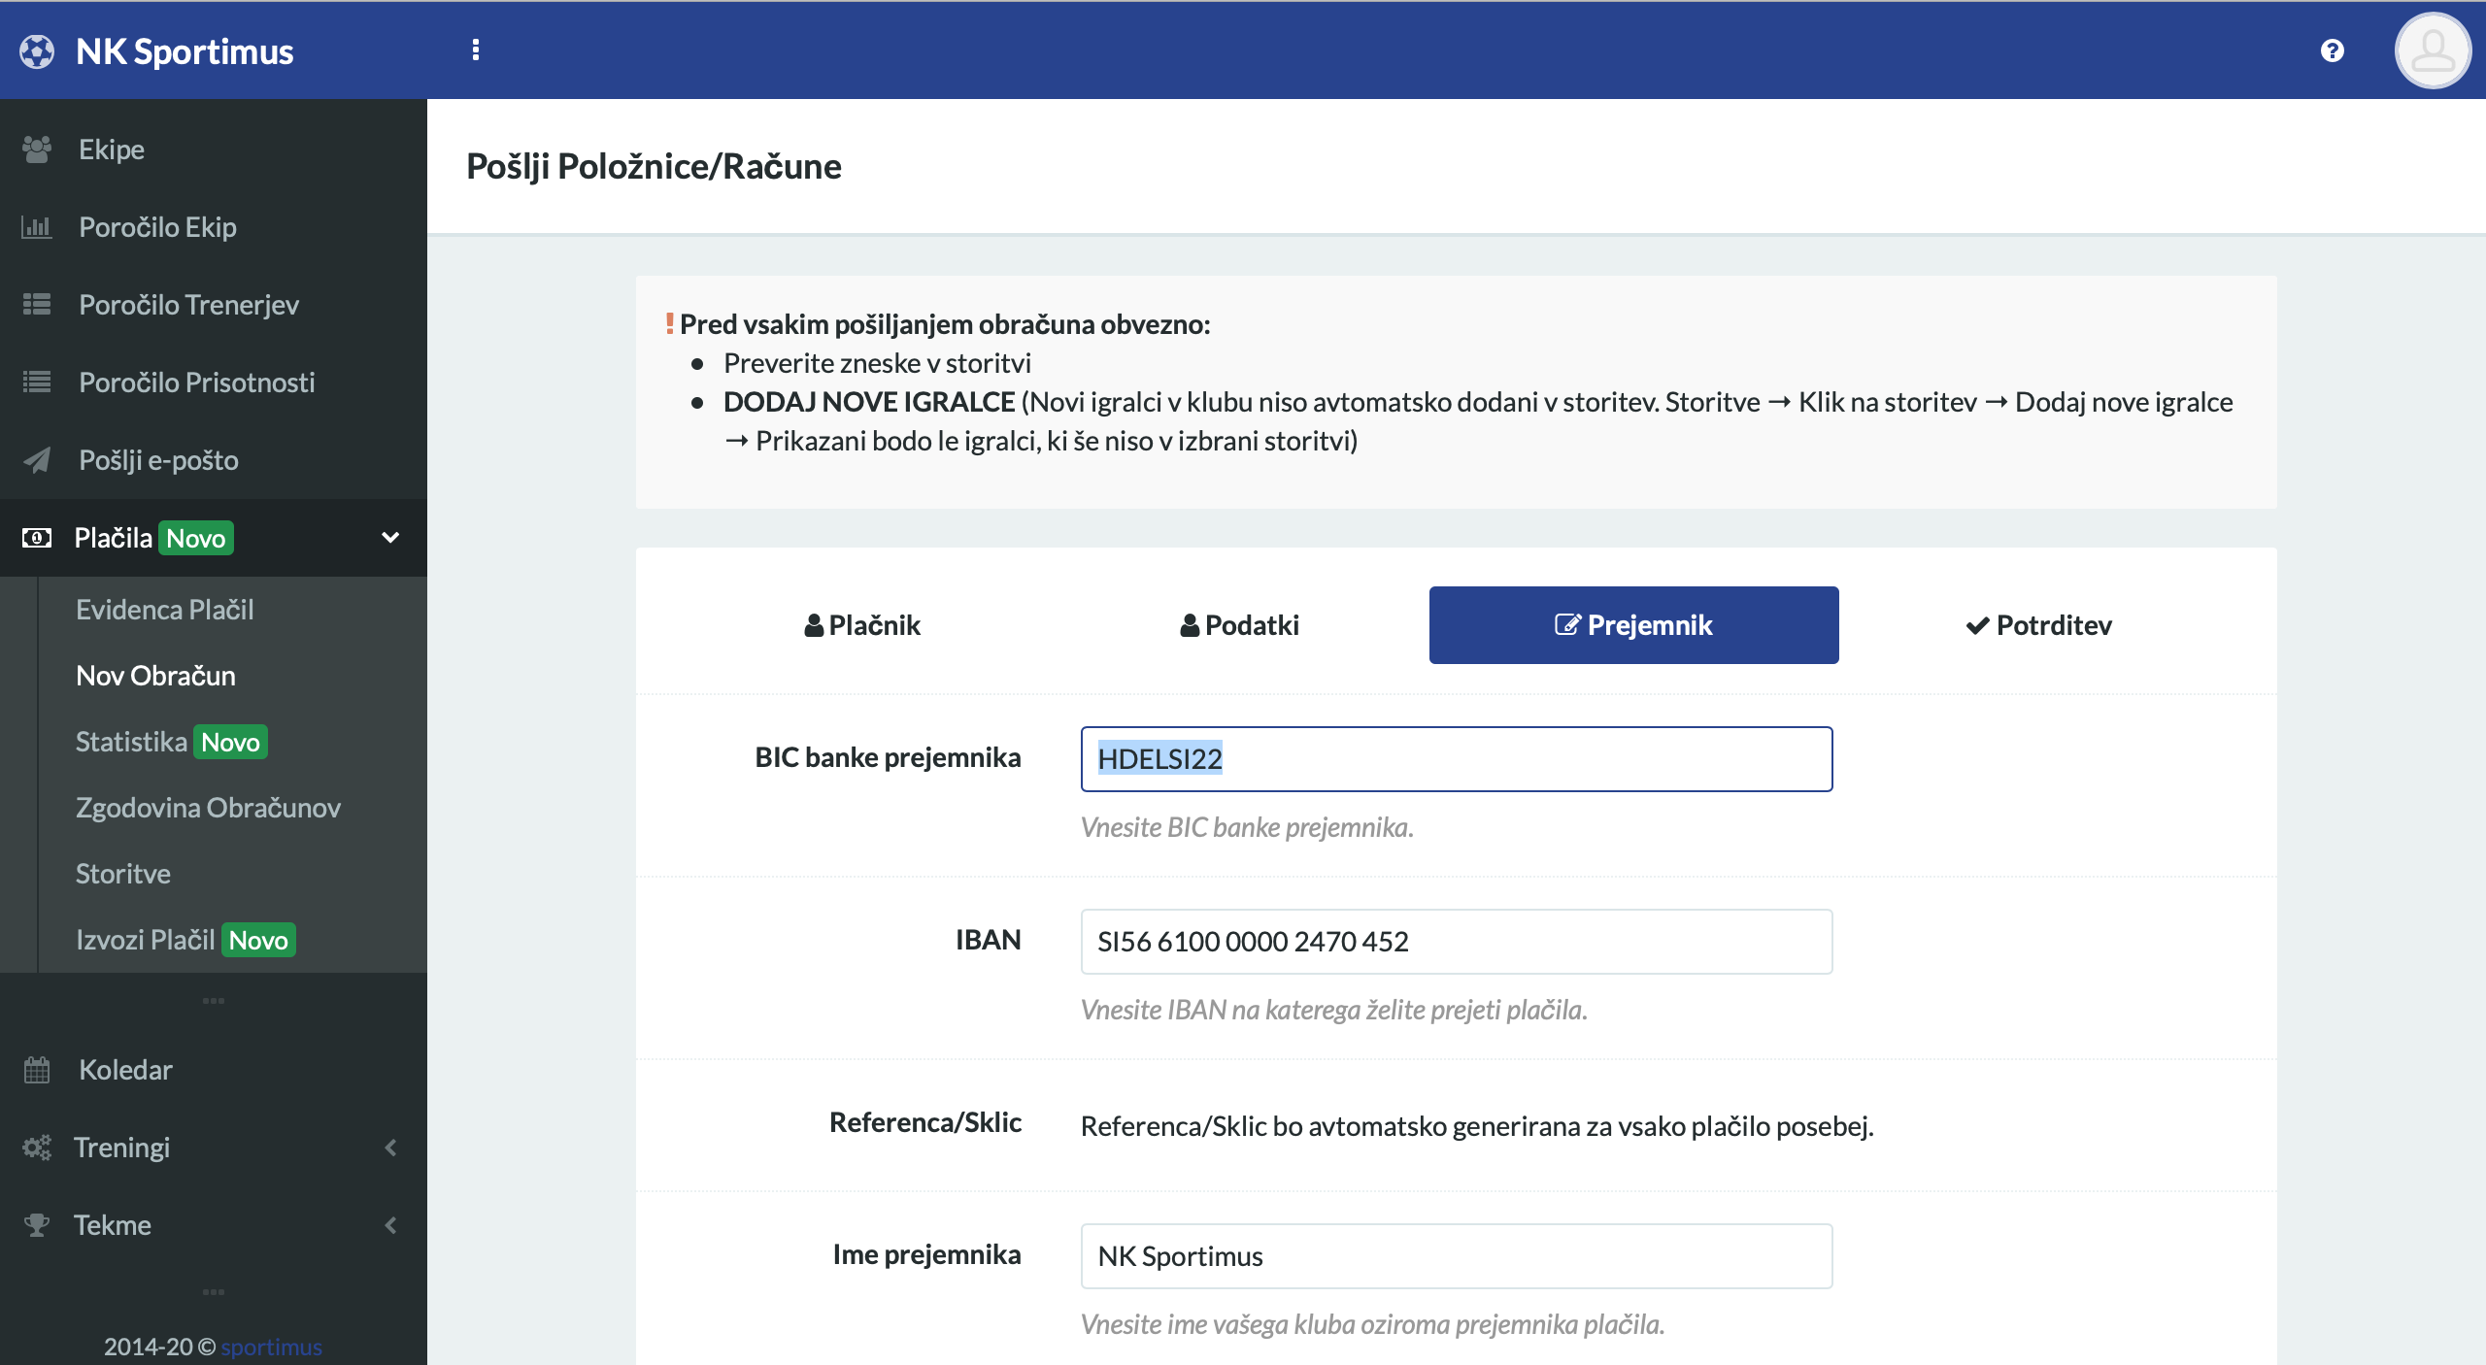Click the IBAN input field
2486x1365 pixels.
(x=1456, y=942)
